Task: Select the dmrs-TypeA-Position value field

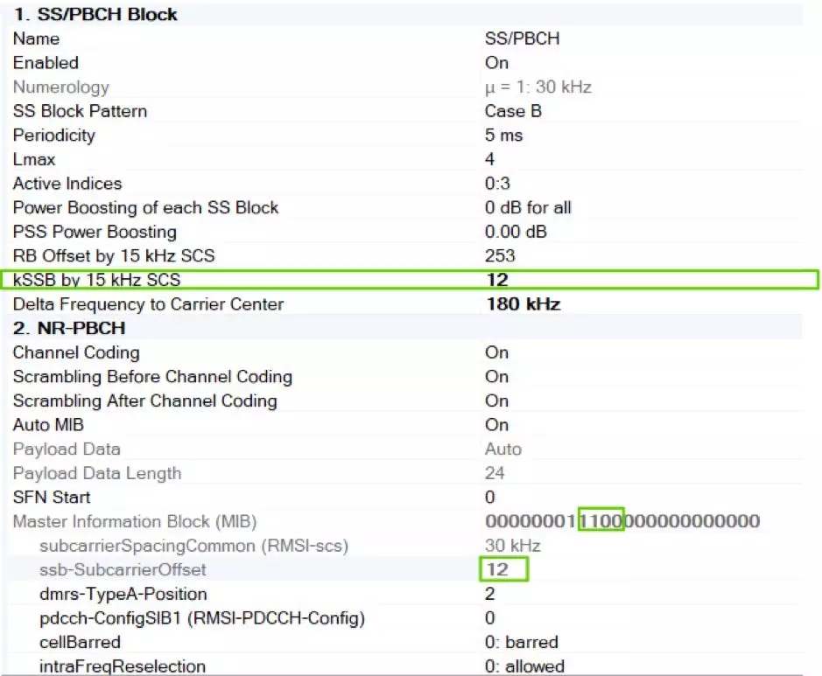Action: (x=490, y=594)
